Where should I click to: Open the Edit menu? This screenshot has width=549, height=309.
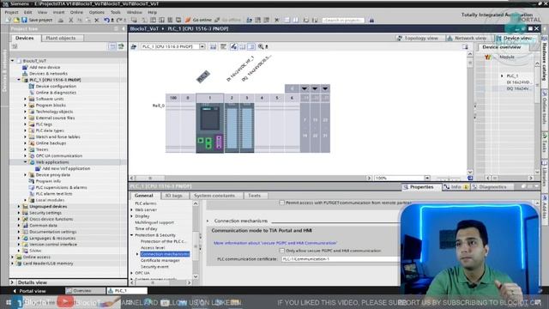[x=27, y=12]
